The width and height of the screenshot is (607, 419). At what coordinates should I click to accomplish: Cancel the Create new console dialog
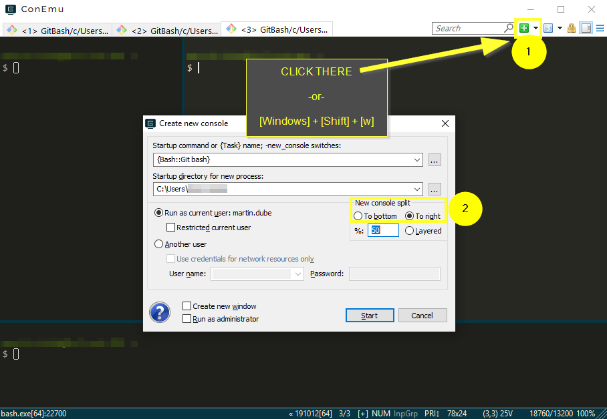(x=422, y=315)
